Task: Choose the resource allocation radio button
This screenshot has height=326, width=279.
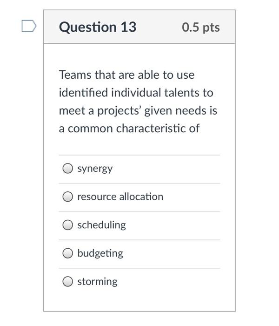Action: tap(68, 197)
